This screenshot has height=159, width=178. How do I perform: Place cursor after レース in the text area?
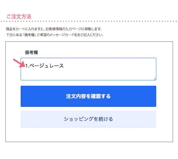64,66
